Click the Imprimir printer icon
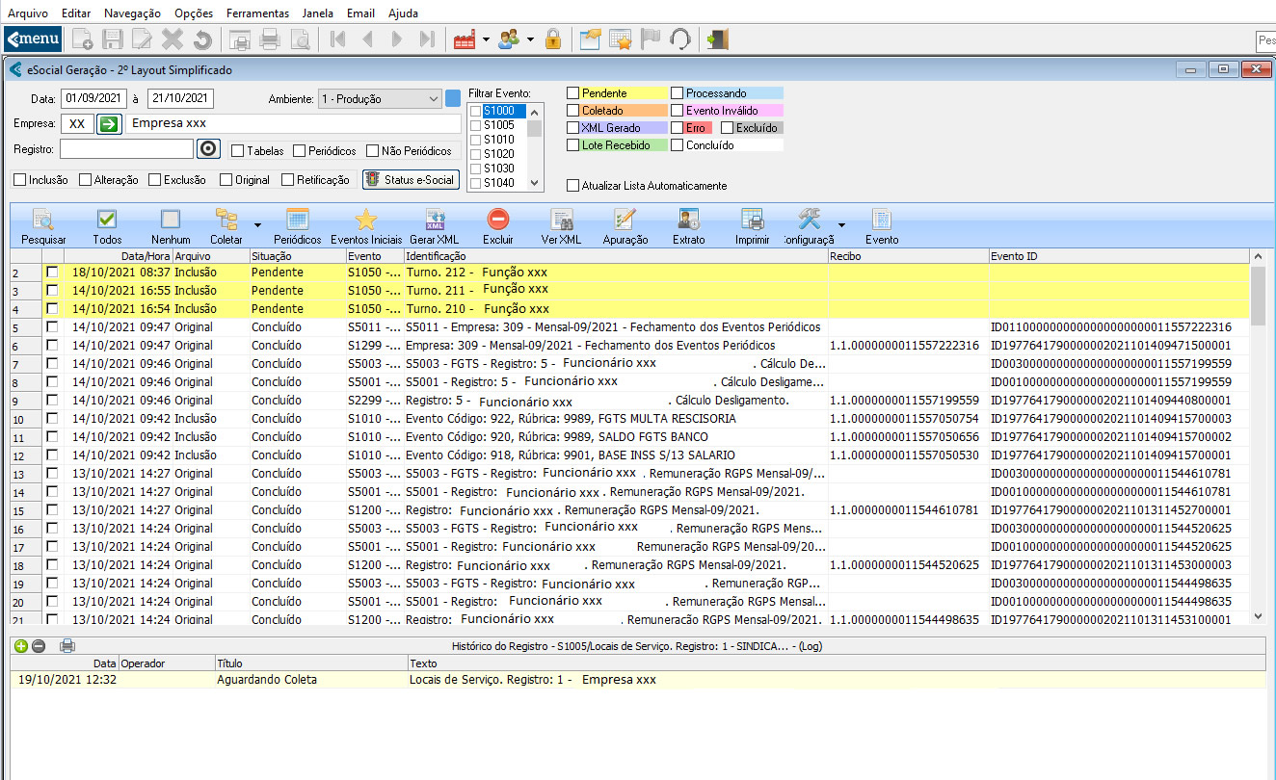Screen dimensions: 1276x780 click(752, 221)
